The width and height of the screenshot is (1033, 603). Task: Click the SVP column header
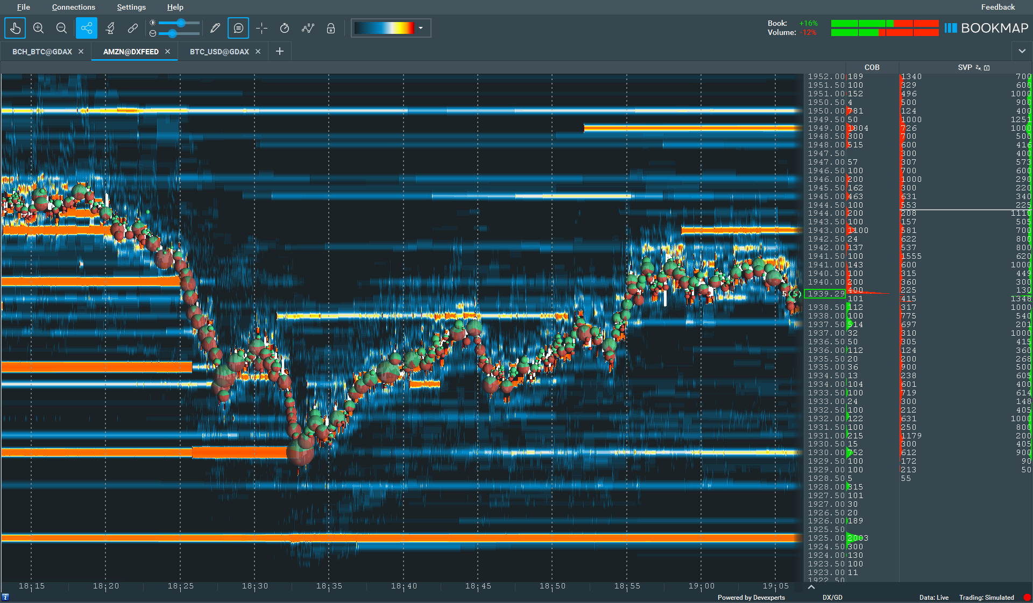coord(964,67)
